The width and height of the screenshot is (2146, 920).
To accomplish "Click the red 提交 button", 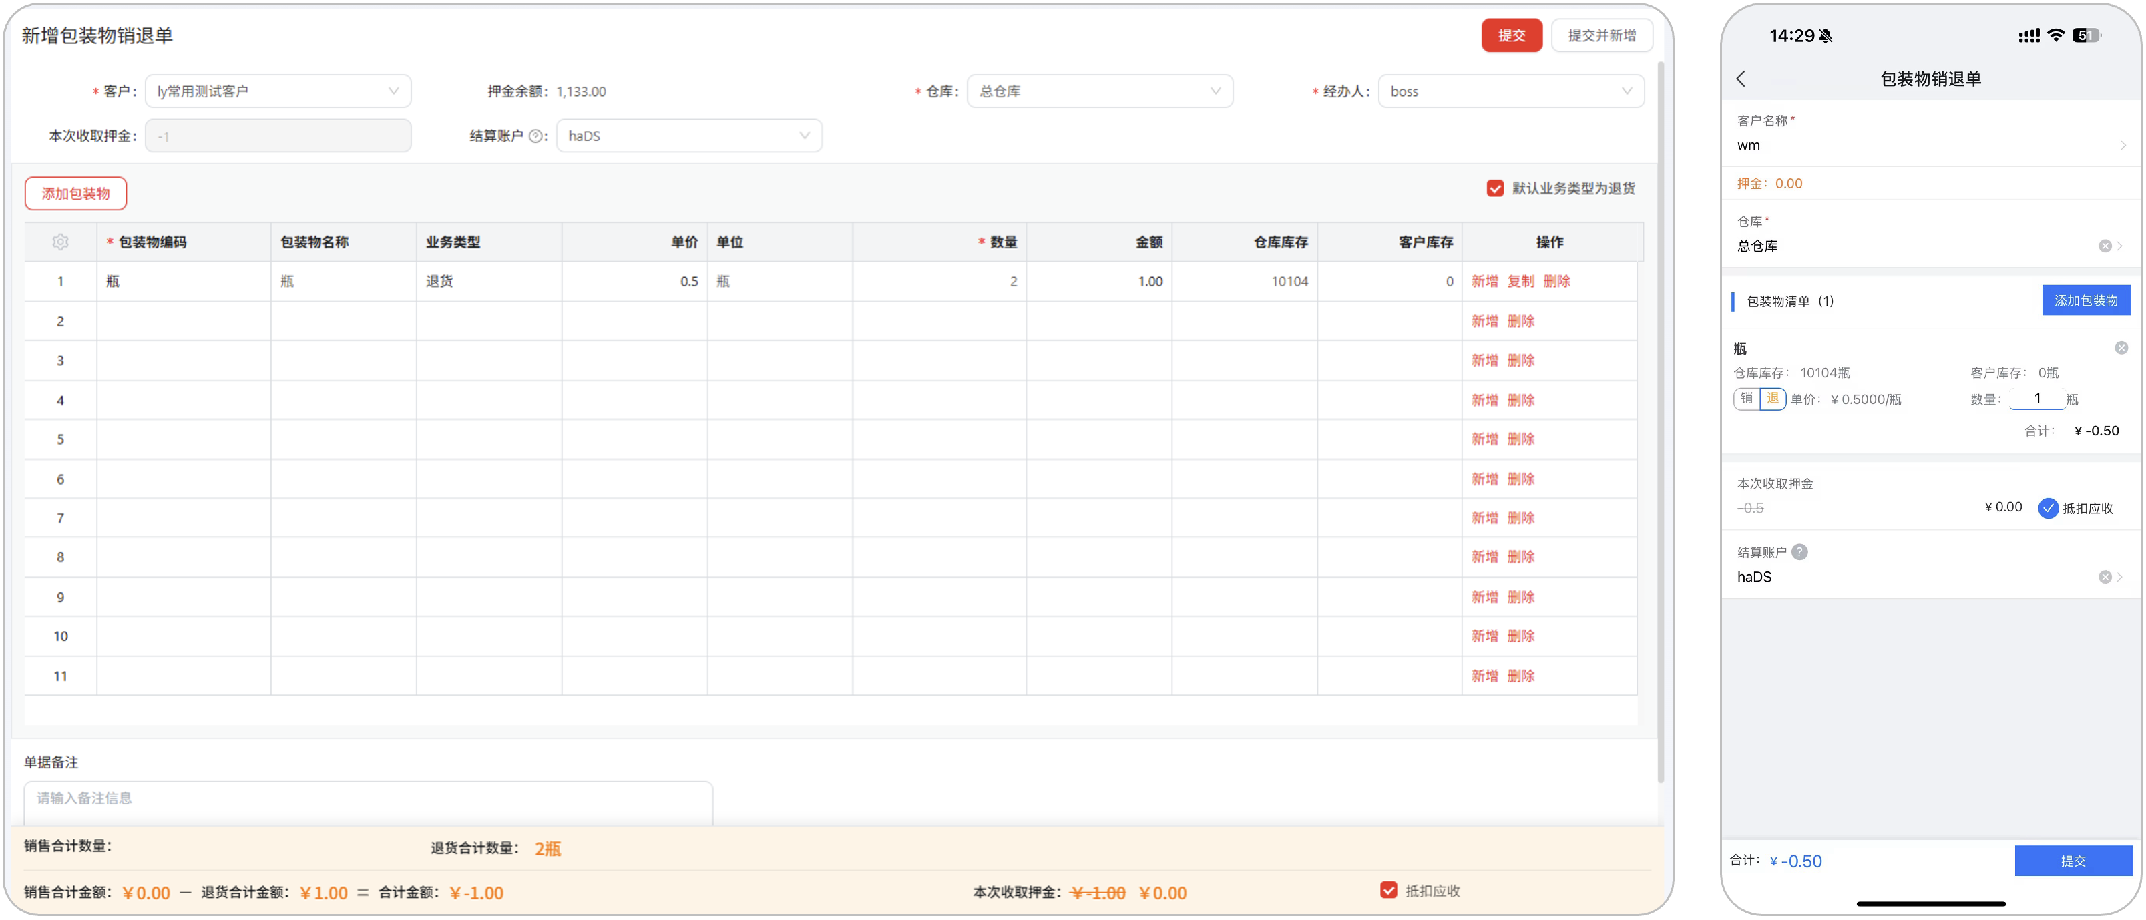I will tap(1511, 35).
